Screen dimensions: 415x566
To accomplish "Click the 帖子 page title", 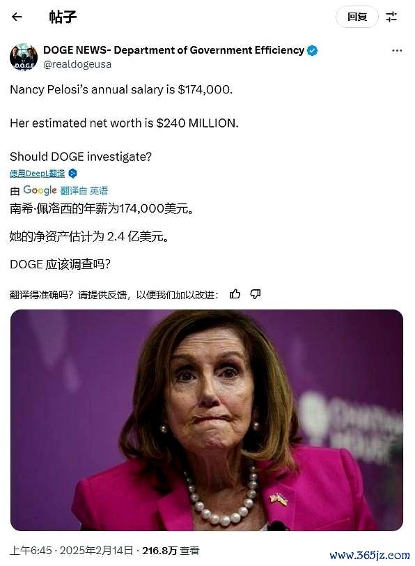I will [x=63, y=17].
